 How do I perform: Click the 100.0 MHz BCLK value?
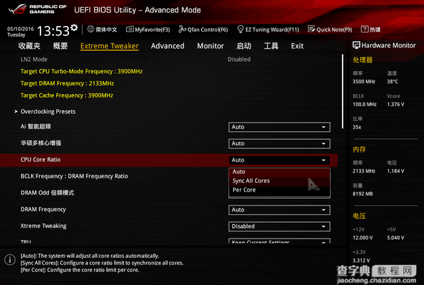click(364, 104)
